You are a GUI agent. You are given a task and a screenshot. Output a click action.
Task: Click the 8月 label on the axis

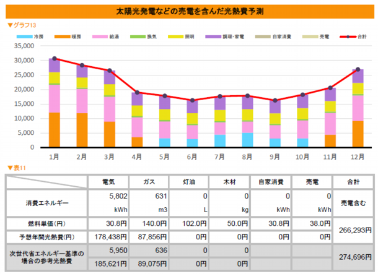click(x=247, y=155)
